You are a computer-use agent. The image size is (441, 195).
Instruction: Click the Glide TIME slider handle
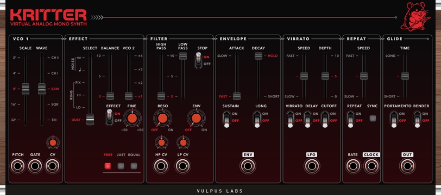coord(405,76)
